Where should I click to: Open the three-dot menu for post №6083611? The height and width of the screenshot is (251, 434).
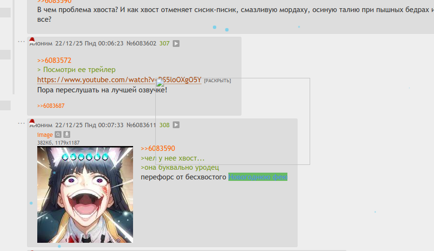point(21,123)
